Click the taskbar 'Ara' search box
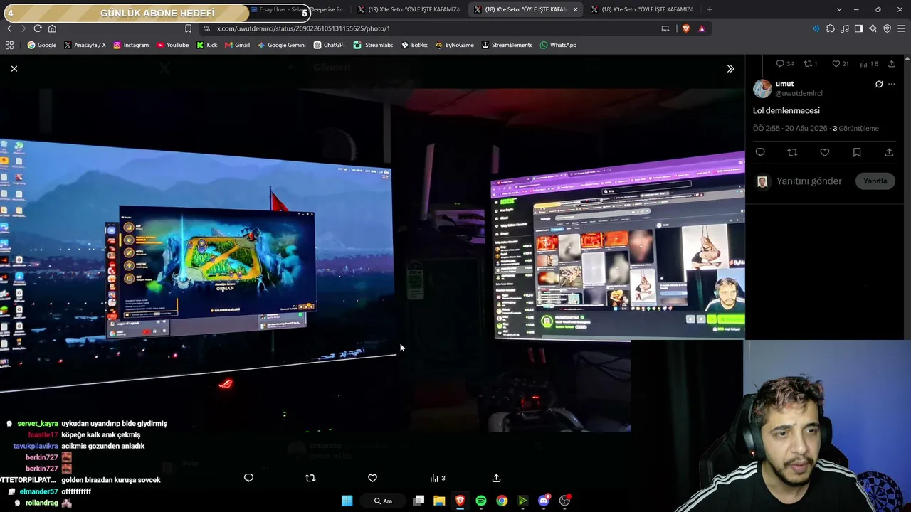This screenshot has width=911, height=512. [x=383, y=501]
